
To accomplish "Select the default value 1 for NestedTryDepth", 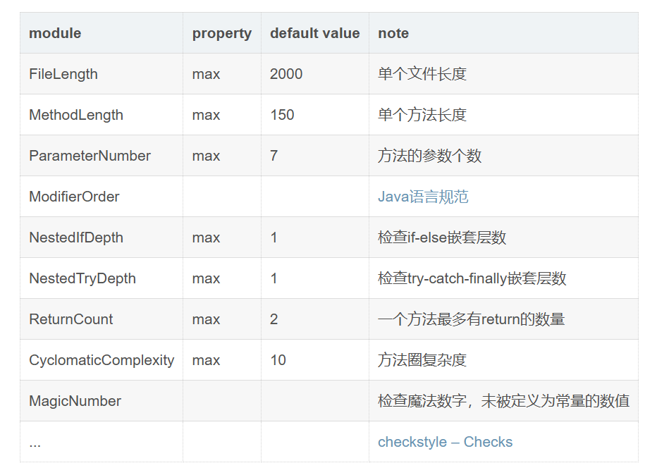I will click(x=274, y=278).
